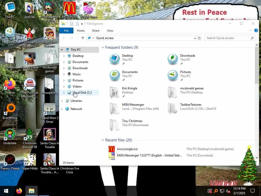Launch Chicken Invaders 2 shortcut
This screenshot has height=196, width=261.
point(30,38)
